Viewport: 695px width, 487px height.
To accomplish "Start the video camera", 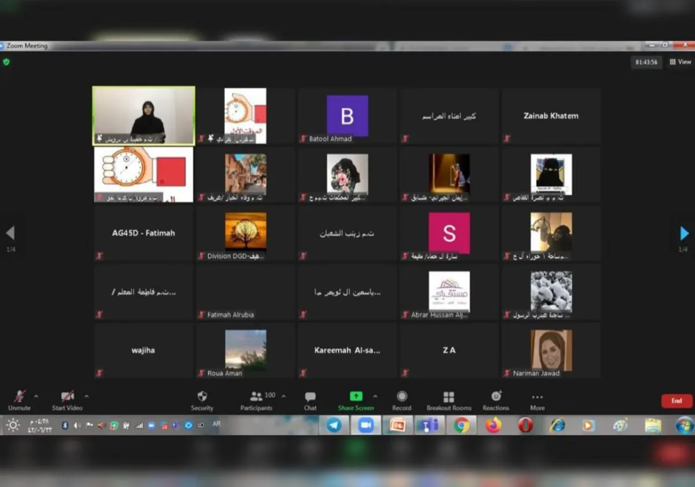I will pos(67,401).
